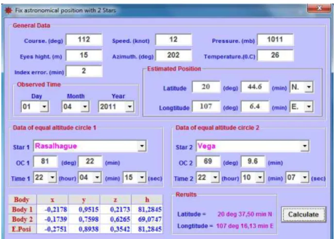The height and width of the screenshot is (239, 334).
Task: Click the Longtitude degrees field with 107
Action: coord(206,106)
